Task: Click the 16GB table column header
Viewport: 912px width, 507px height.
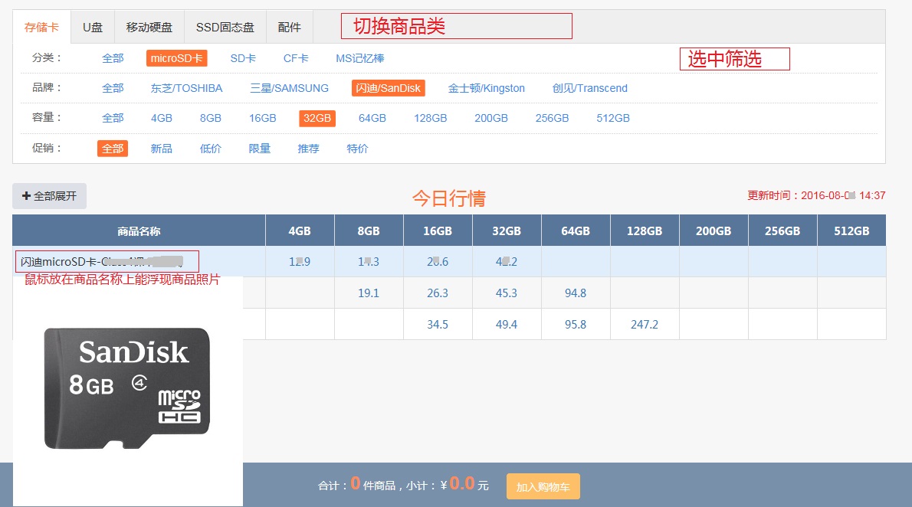Action: tap(438, 231)
